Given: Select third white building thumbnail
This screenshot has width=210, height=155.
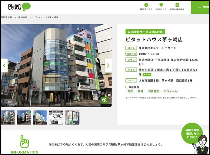Looking at the screenshot, I should [40, 118].
